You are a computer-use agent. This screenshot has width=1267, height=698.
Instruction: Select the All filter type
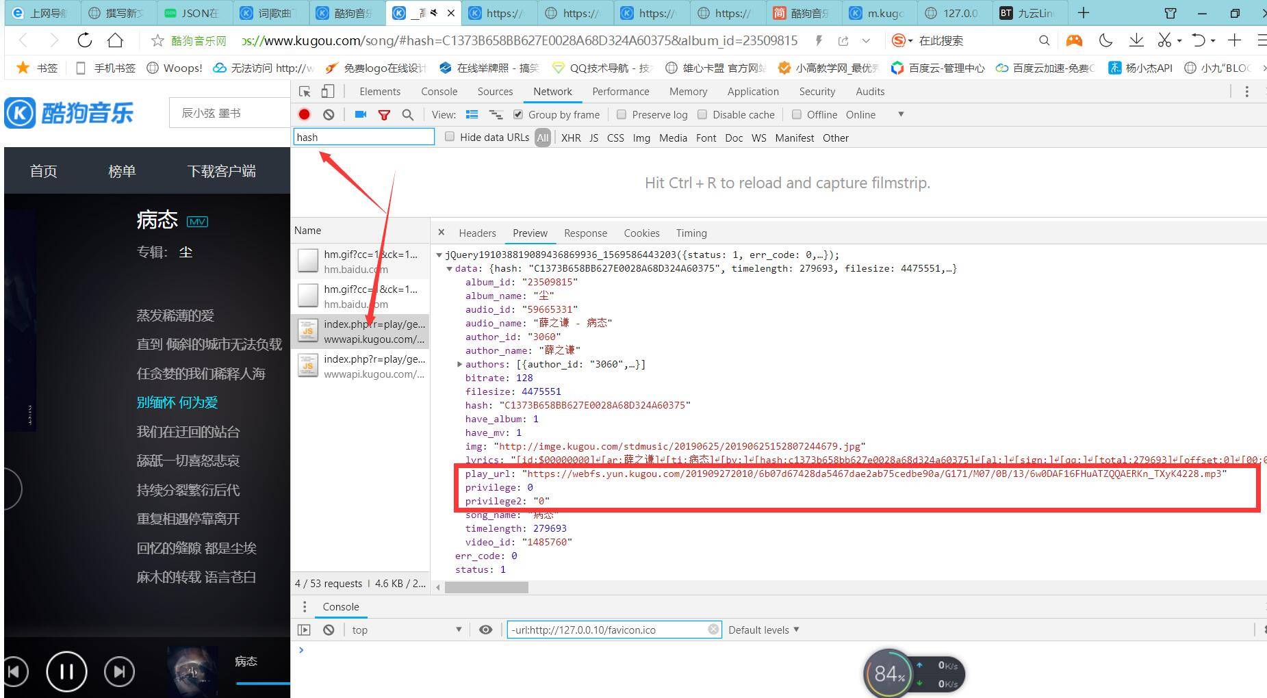click(543, 138)
